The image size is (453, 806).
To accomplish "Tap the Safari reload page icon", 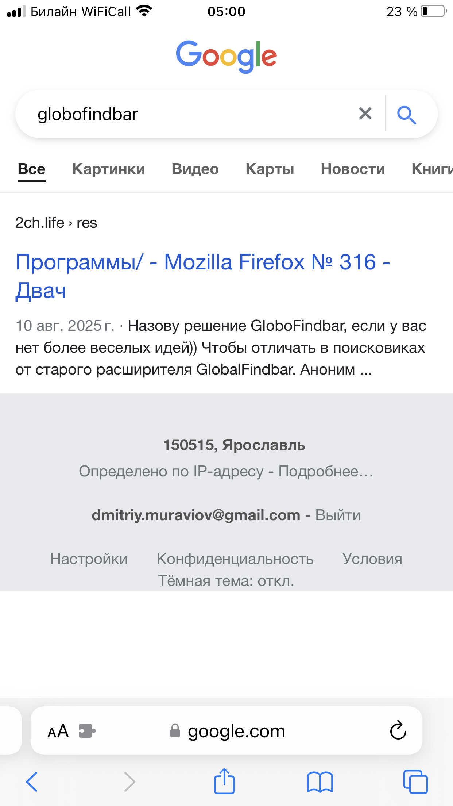I will click(398, 730).
